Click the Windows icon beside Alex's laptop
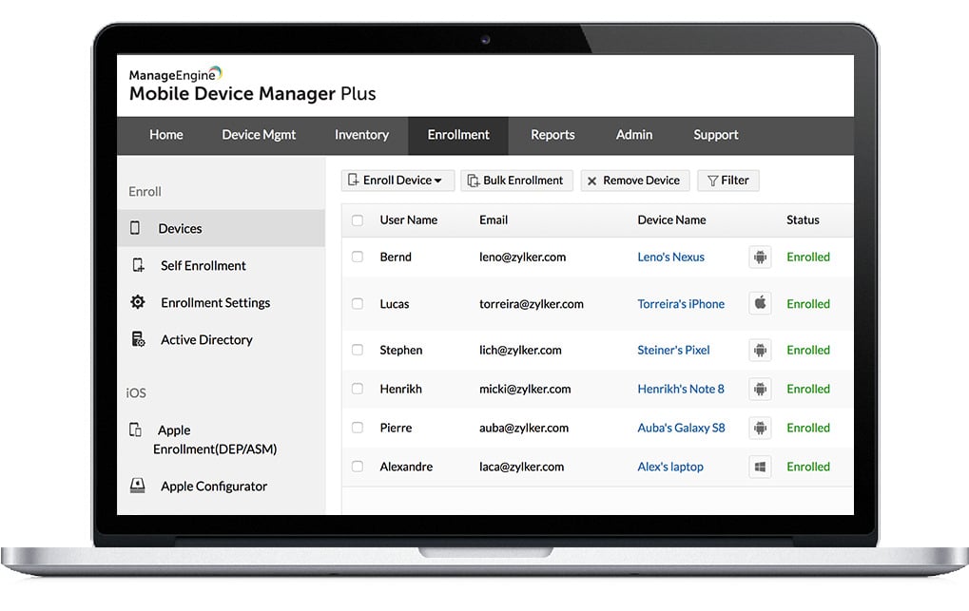This screenshot has width=969, height=611. (759, 467)
